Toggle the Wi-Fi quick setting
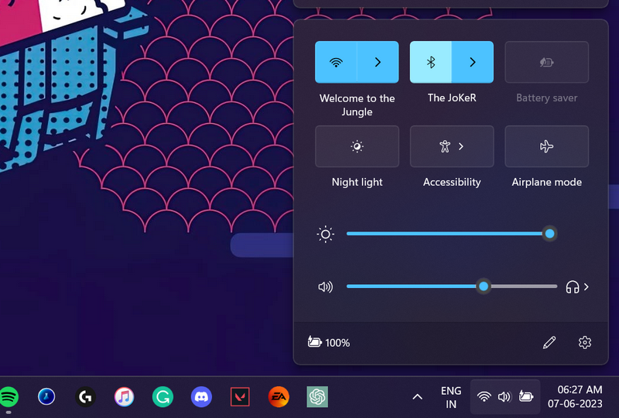Image resolution: width=619 pixels, height=418 pixels. click(x=336, y=62)
